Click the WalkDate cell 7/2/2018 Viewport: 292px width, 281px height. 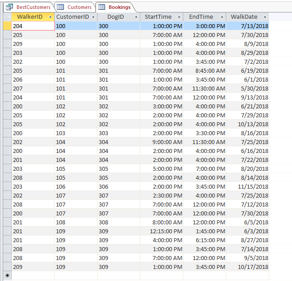coord(247,62)
